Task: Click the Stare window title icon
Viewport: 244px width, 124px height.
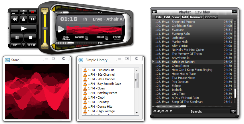Action: click(x=7, y=60)
